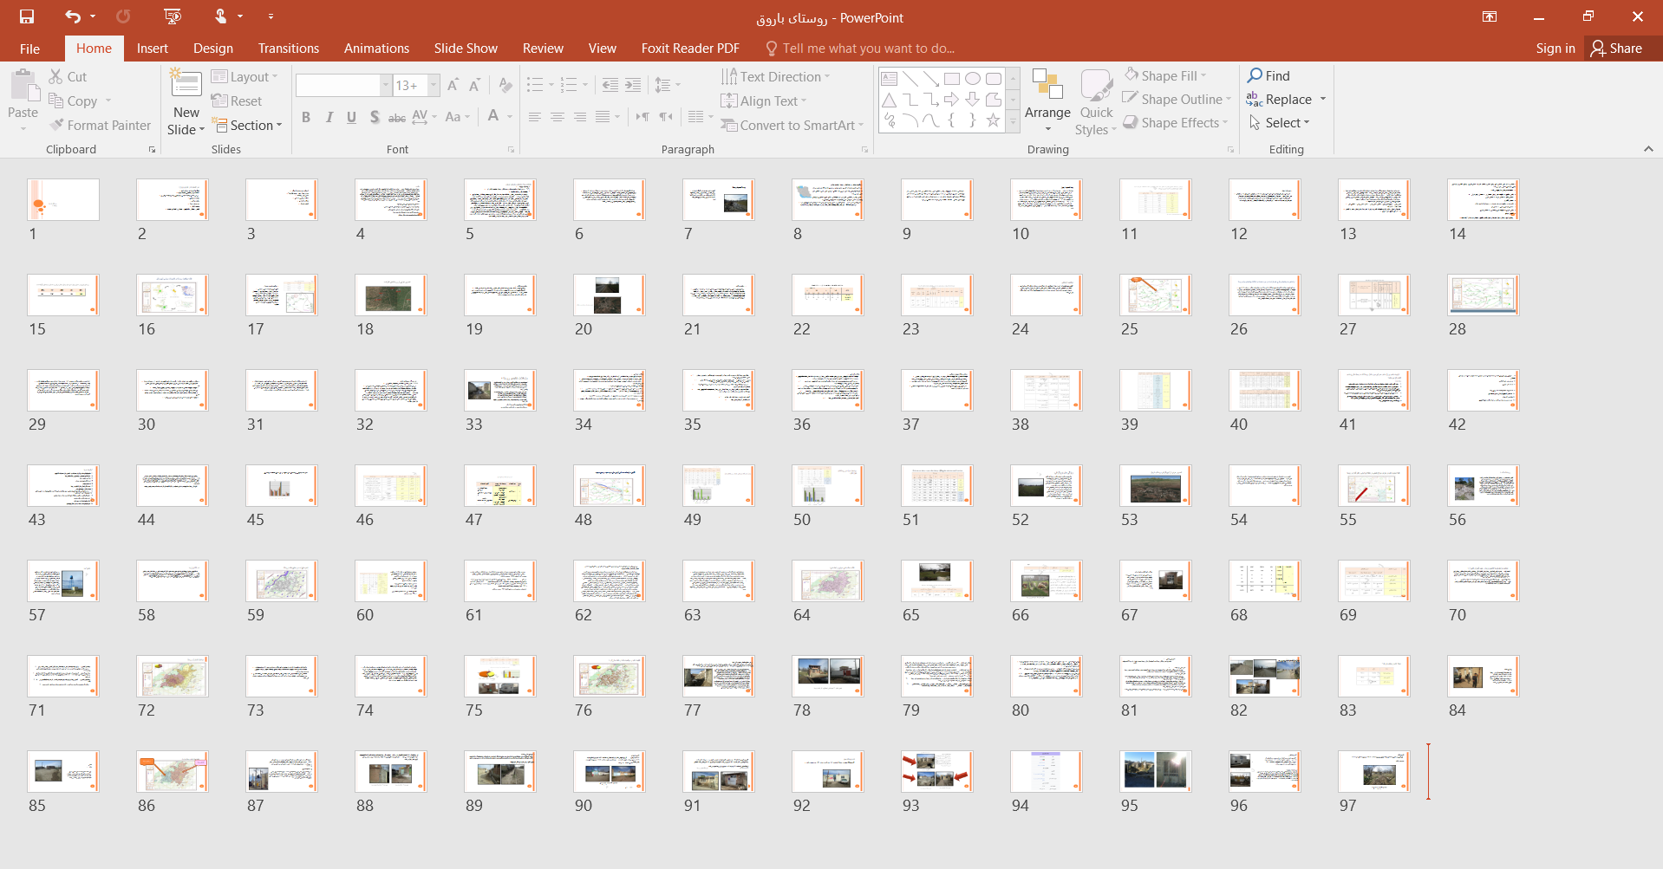The height and width of the screenshot is (869, 1663).
Task: Click the Tell me search box
Action: point(867,49)
